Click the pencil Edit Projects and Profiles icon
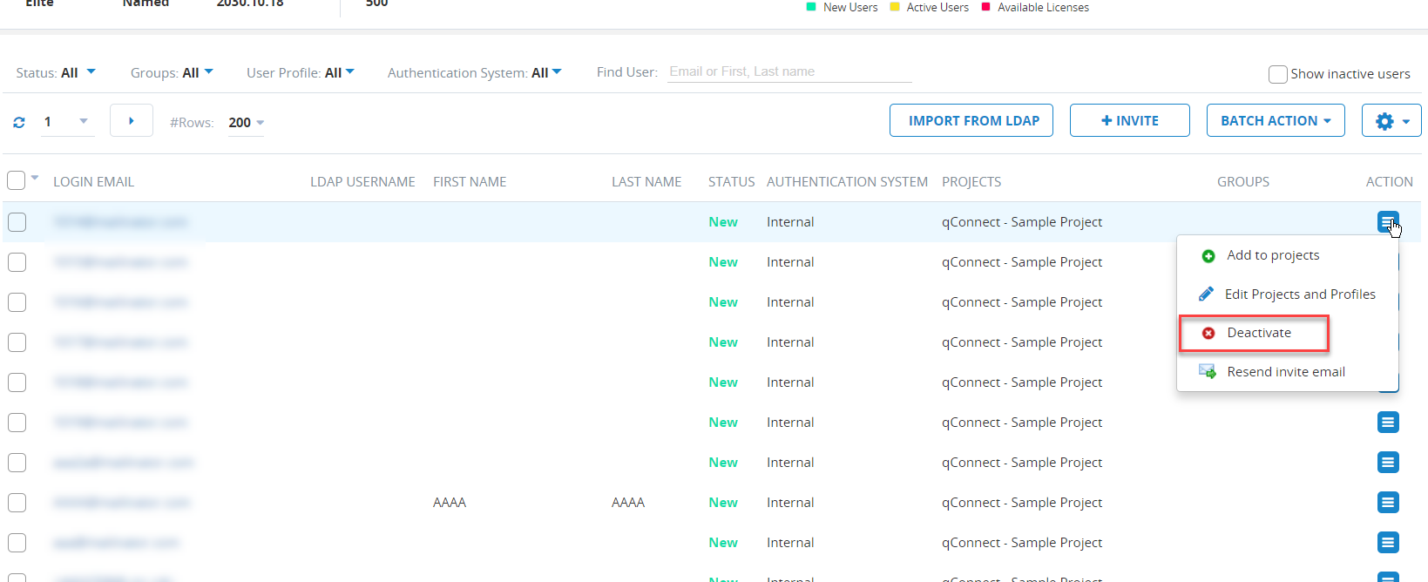The image size is (1428, 582). pyautogui.click(x=1207, y=294)
